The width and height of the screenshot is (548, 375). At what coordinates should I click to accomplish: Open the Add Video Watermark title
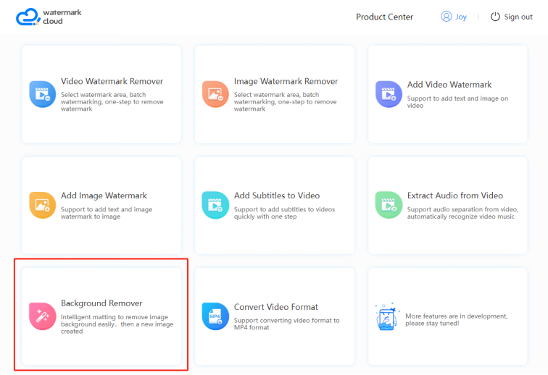tap(449, 85)
